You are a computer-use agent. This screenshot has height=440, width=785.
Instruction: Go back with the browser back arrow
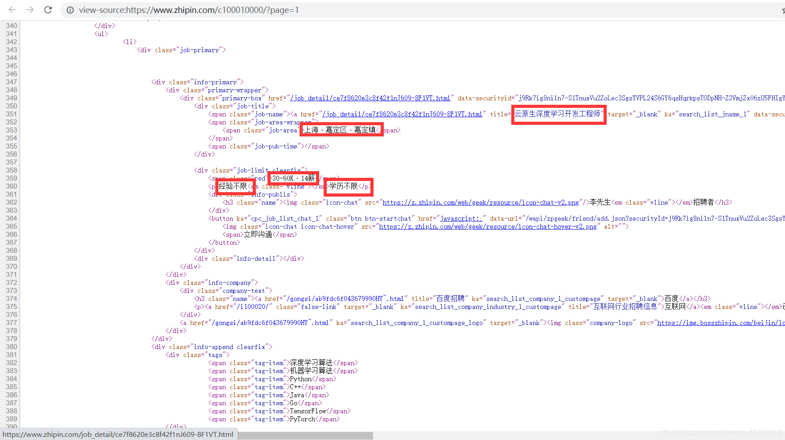click(x=12, y=10)
